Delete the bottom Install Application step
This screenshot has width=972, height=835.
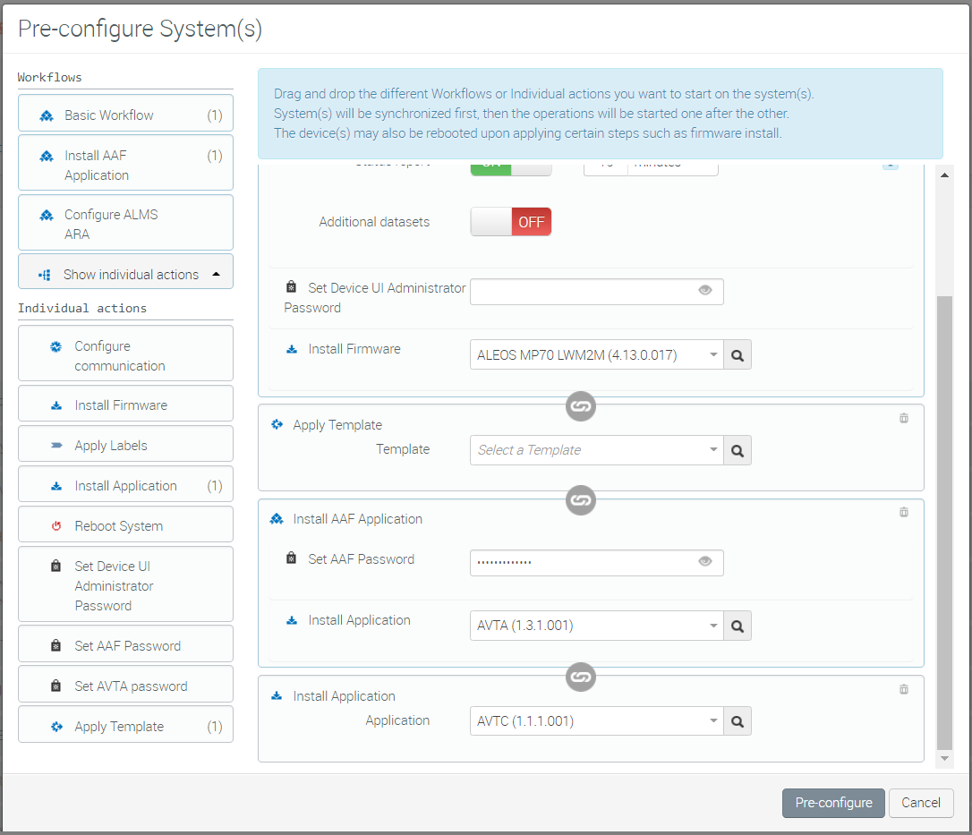click(904, 689)
